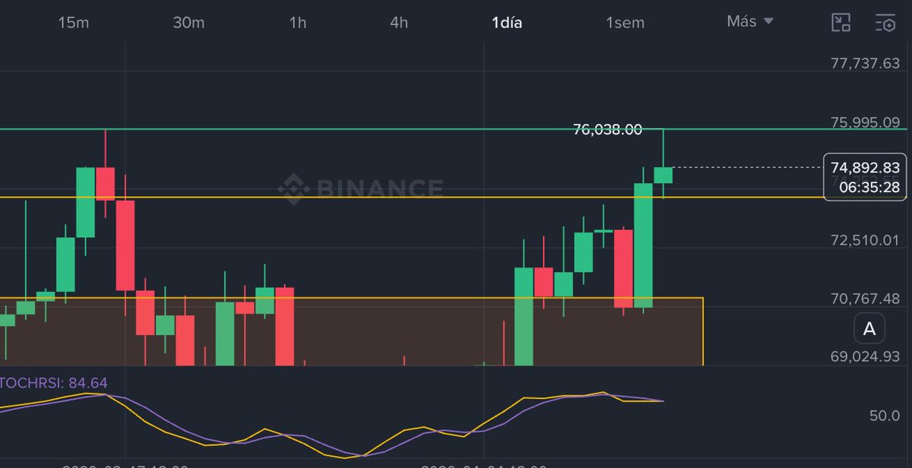
Task: Select the shaded yellow support rectangle
Action: 351,331
